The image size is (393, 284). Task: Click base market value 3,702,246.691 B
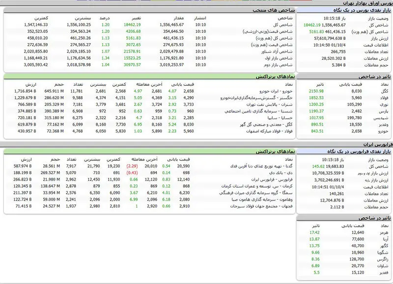[x=329, y=180]
